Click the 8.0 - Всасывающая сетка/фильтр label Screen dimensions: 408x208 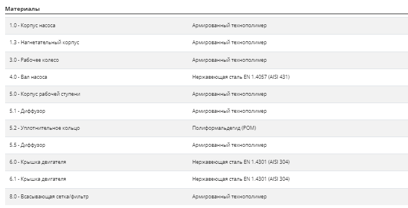(49, 197)
